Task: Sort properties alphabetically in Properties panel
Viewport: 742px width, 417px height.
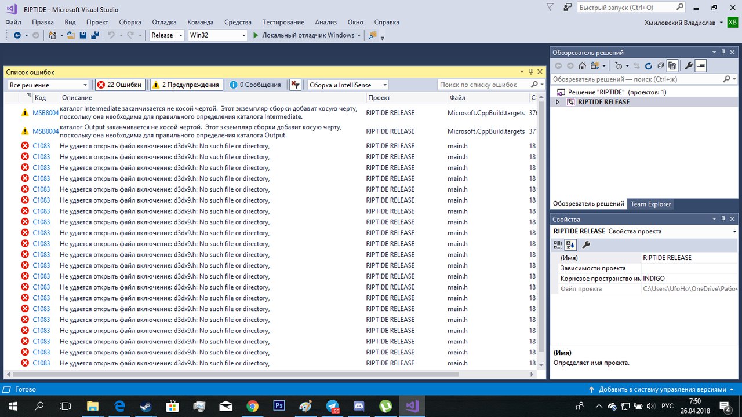Action: pyautogui.click(x=570, y=245)
